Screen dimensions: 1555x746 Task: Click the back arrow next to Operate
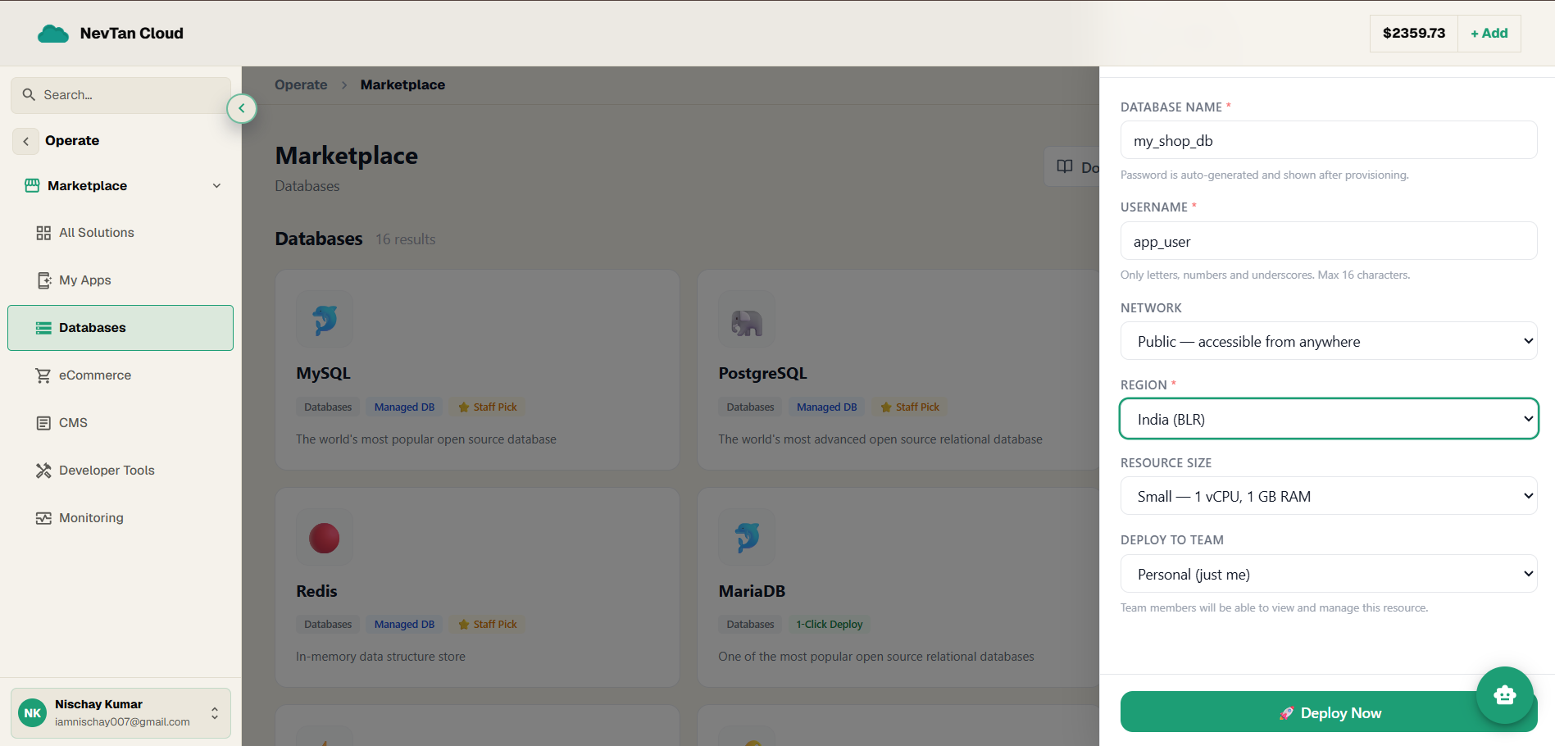click(x=25, y=141)
